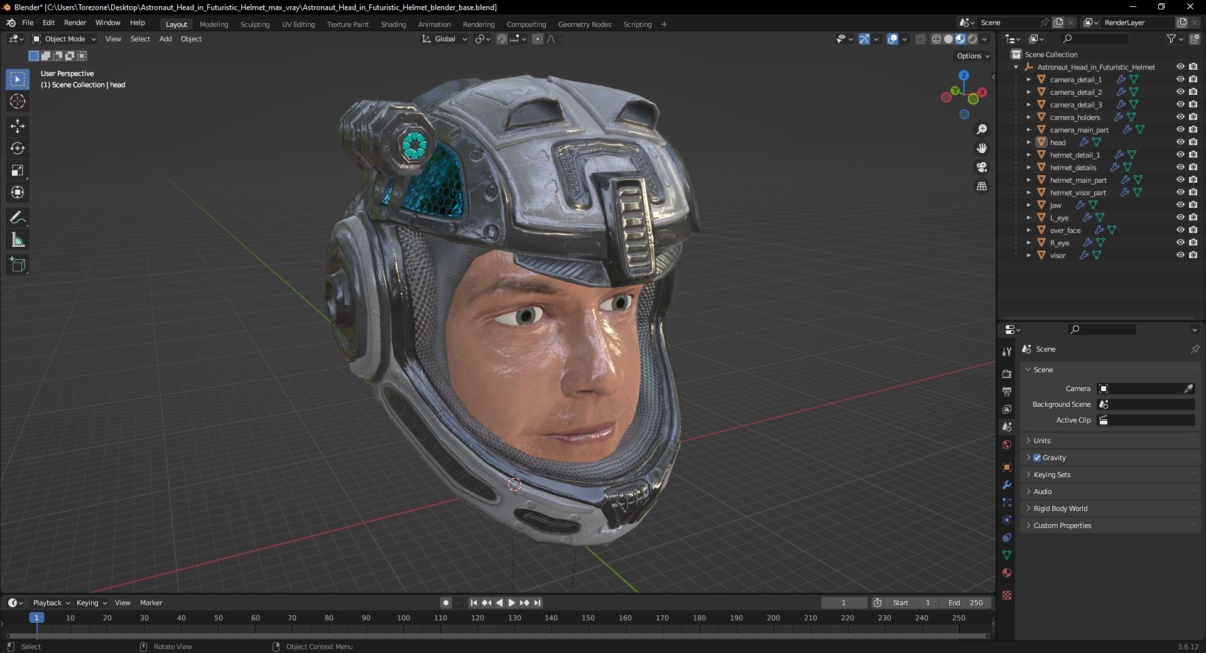This screenshot has width=1206, height=653.
Task: Open the File menu
Action: coord(28,23)
